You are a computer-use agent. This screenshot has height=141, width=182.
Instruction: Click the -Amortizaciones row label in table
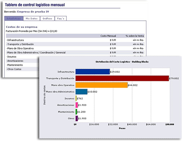[x=15, y=61]
